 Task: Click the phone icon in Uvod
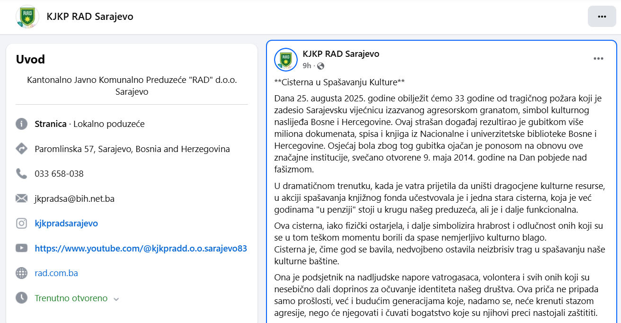(22, 174)
